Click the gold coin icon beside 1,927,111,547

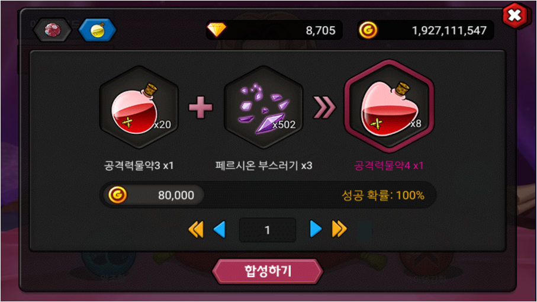(x=368, y=30)
